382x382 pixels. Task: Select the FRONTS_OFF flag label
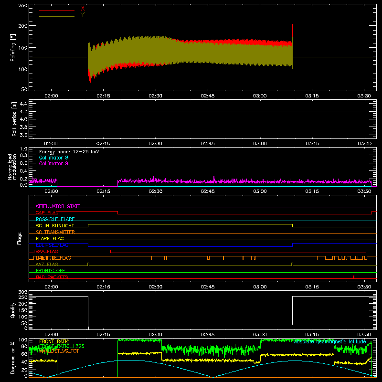coord(51,271)
